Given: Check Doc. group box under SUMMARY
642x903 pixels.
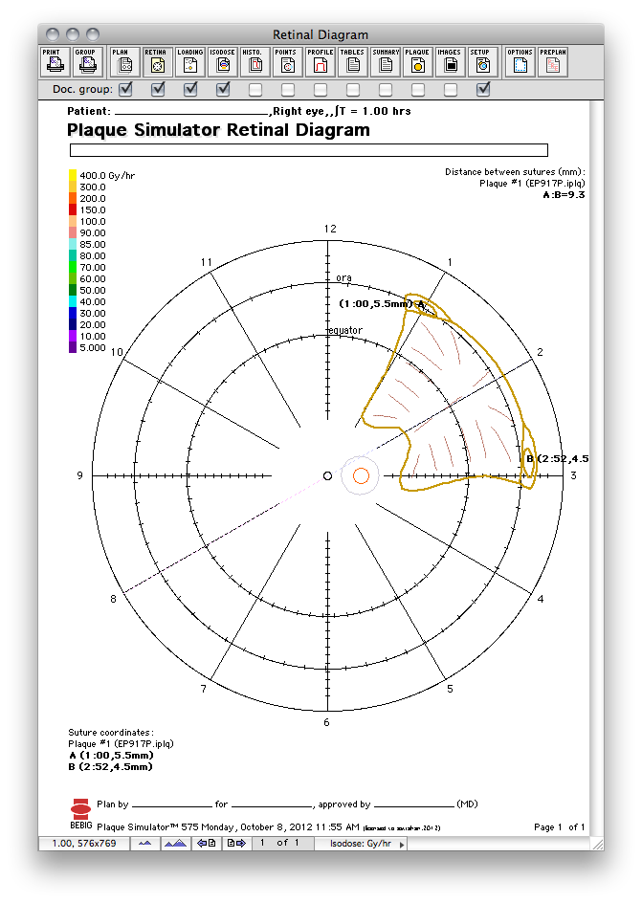Looking at the screenshot, I should click(x=386, y=90).
